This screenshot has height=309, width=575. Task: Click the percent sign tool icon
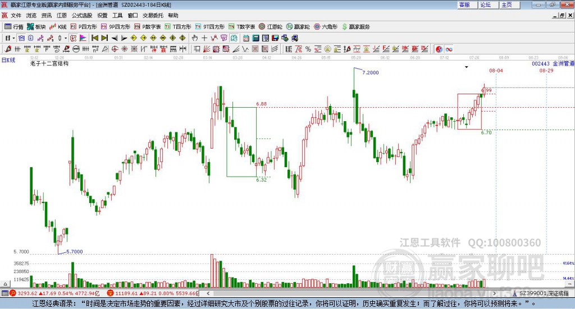tap(308, 49)
